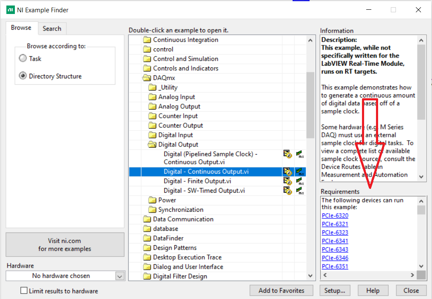Click the Data Communication folder icon
432x299 pixels.
coord(147,219)
